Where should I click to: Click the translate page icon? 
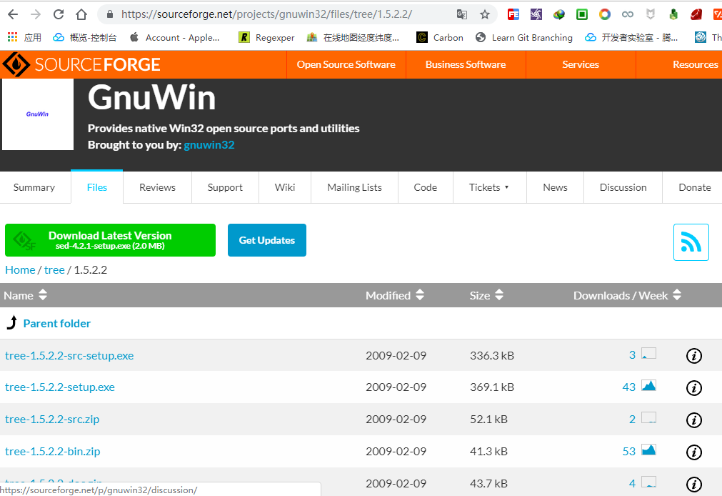coord(462,14)
